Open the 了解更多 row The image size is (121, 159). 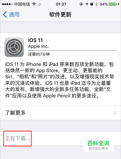tap(61, 113)
